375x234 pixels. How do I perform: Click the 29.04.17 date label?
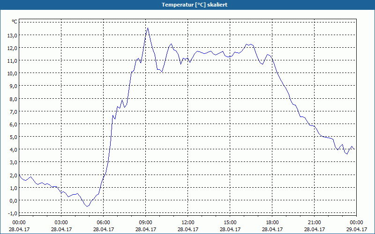click(357, 229)
